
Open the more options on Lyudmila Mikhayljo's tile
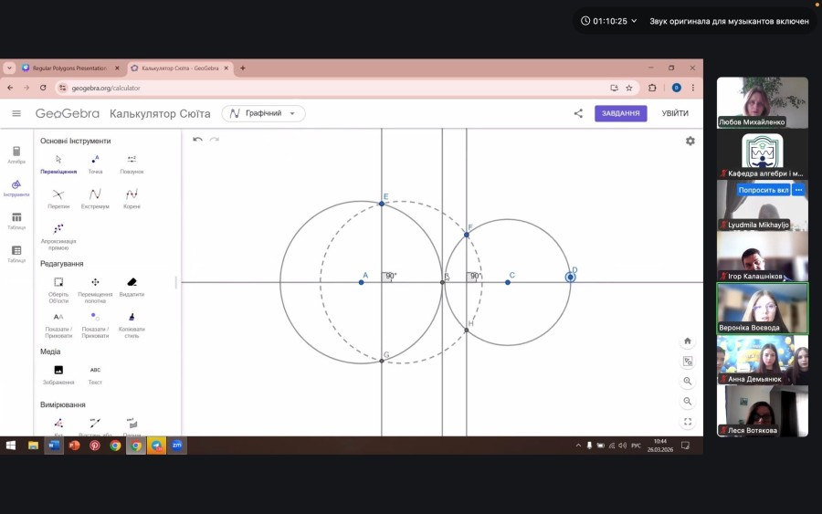tap(798, 190)
